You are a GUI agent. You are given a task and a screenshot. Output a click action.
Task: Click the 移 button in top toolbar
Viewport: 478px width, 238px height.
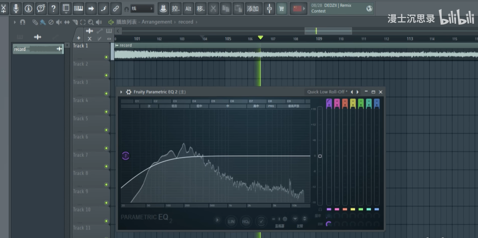tap(201, 8)
